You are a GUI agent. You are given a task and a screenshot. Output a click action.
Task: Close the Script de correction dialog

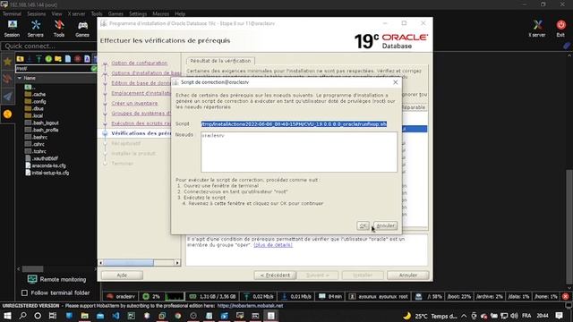point(396,82)
